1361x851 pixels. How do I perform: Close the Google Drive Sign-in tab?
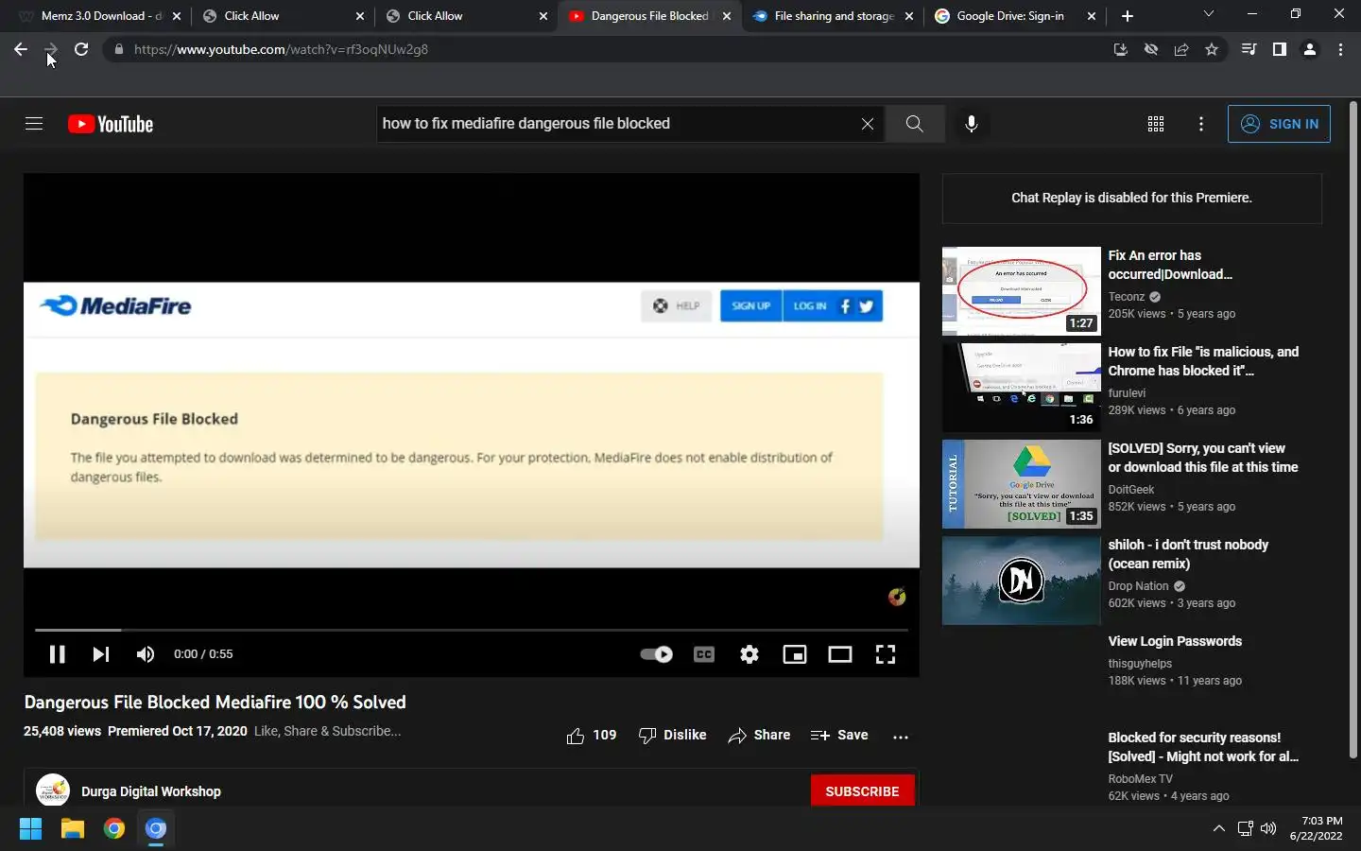(x=1092, y=16)
